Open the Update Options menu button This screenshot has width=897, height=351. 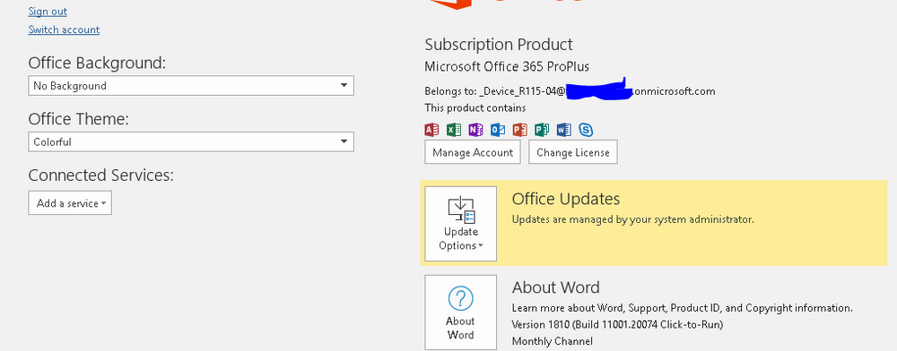point(461,224)
